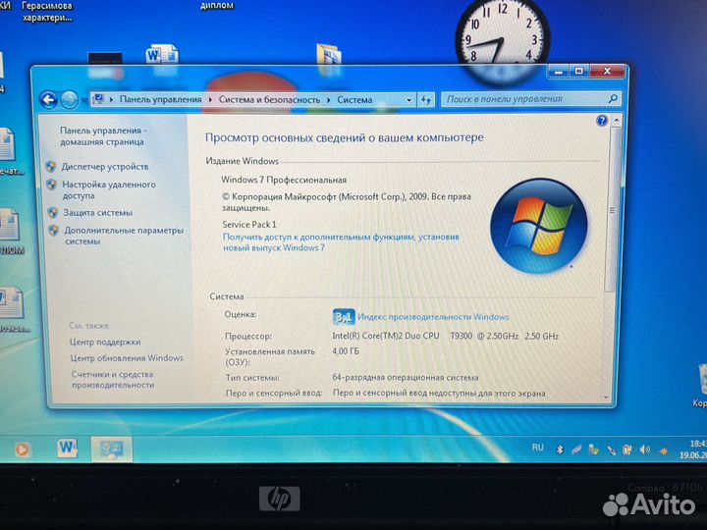
Task: Open 'Диспетчер устройств' link
Action: [x=105, y=166]
